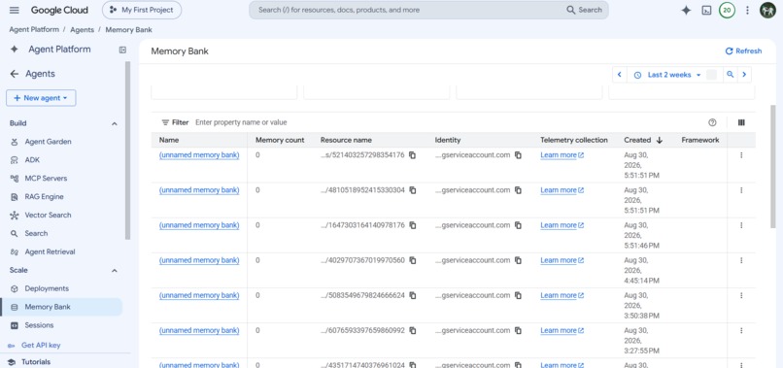Click Agents in the breadcrumb
783x368 pixels.
(x=82, y=30)
